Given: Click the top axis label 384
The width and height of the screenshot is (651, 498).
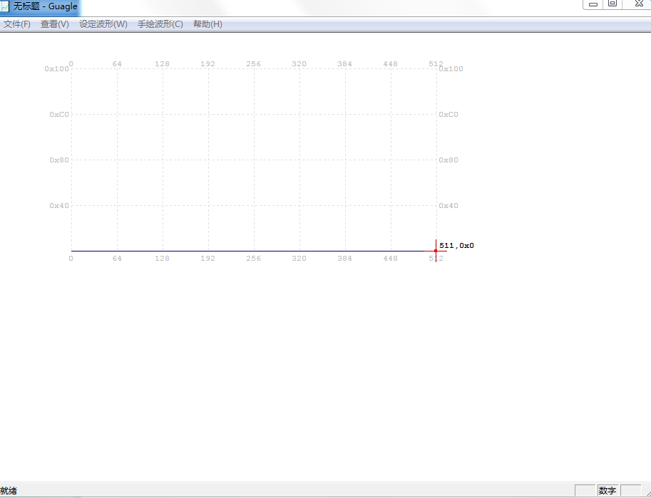Looking at the screenshot, I should click(x=344, y=64).
